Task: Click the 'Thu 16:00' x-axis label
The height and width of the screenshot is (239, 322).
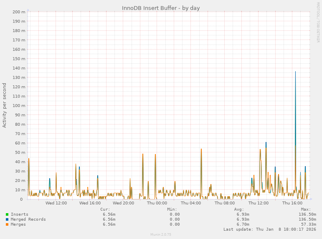Action: click(x=292, y=203)
